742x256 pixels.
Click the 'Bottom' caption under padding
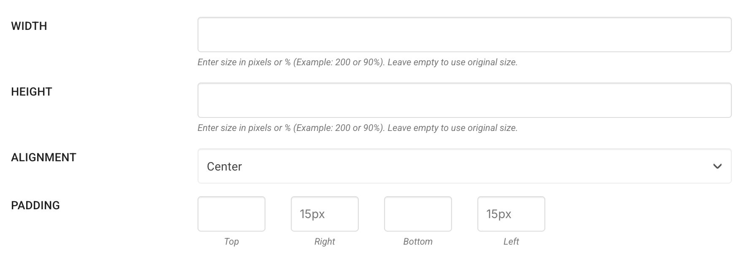418,242
